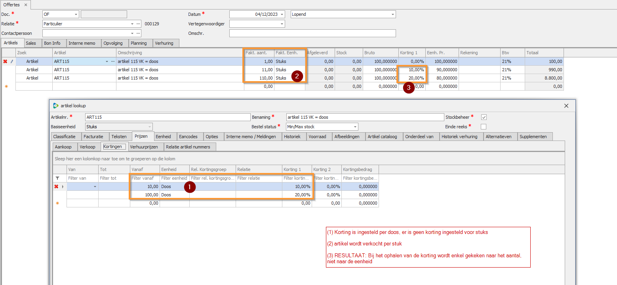Open the Vertegenwoordiger dropdown
This screenshot has width=617, height=285.
pyautogui.click(x=282, y=24)
